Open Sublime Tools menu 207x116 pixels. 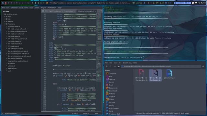click(x=37, y=8)
